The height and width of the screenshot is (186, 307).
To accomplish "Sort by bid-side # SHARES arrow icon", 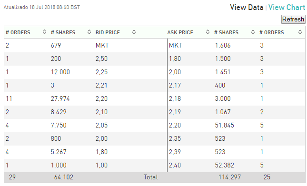I will 89,32.
